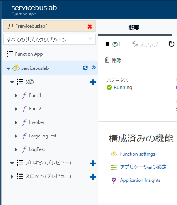Refresh the servicebuslab function app

85,68
